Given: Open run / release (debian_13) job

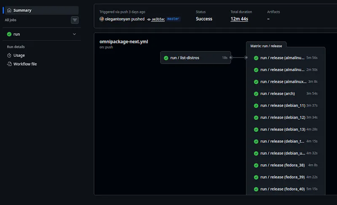Looking at the screenshot, I should [x=286, y=129].
